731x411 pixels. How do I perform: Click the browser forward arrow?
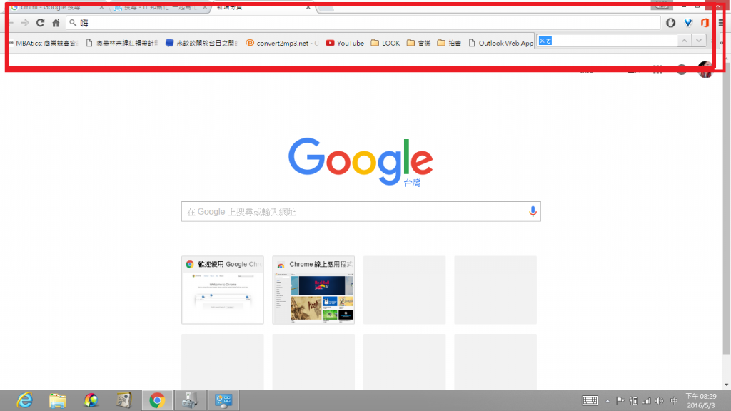[25, 23]
